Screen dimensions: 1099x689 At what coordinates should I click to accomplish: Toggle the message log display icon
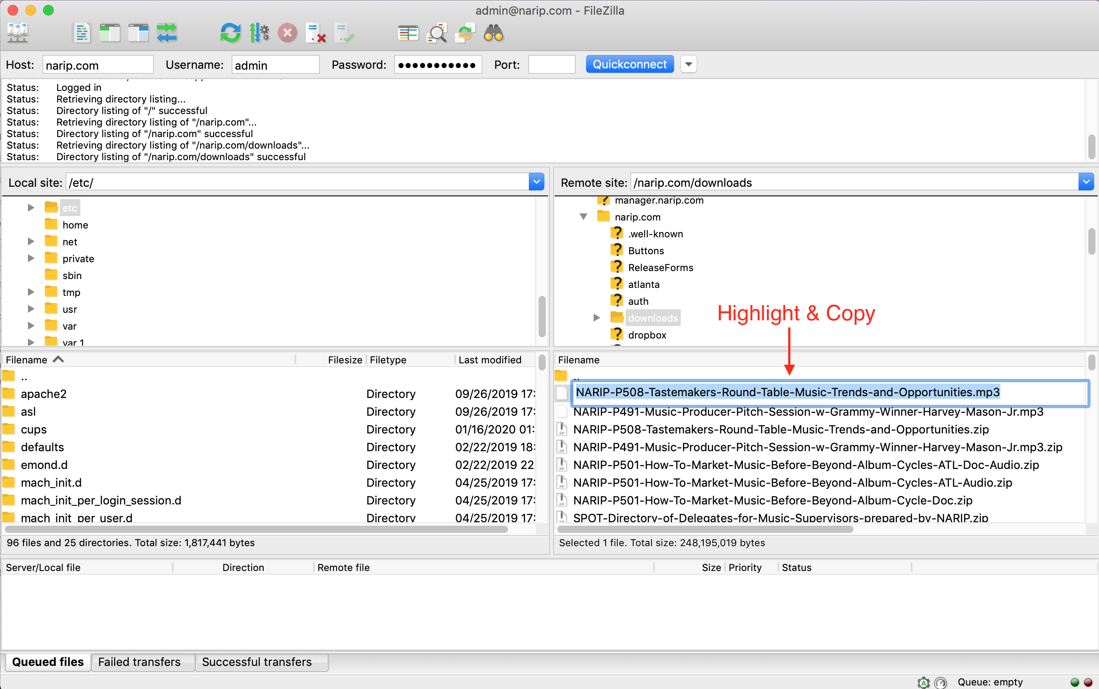pos(82,33)
